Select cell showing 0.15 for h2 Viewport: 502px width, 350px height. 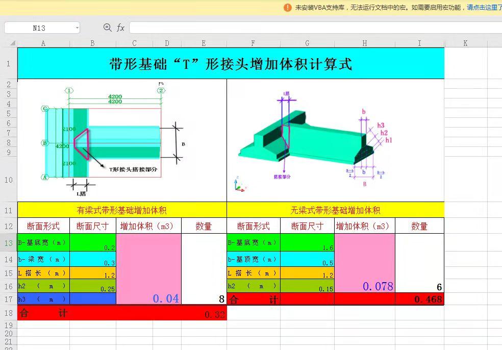[307, 286]
